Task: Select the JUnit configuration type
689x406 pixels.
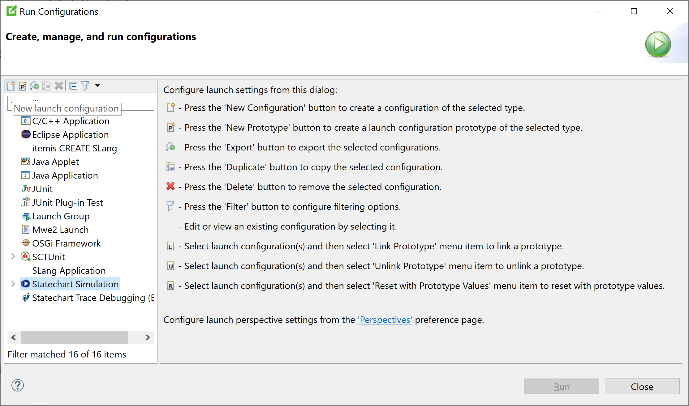Action: (42, 189)
